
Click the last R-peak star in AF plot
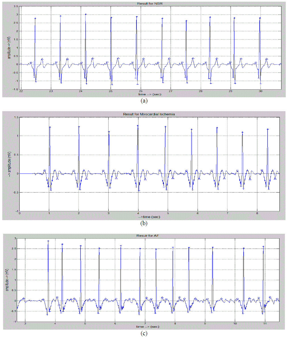[x=264, y=247]
